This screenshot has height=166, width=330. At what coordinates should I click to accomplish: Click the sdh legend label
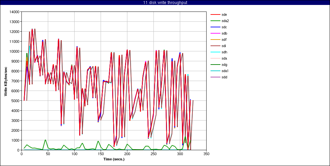click(224, 52)
